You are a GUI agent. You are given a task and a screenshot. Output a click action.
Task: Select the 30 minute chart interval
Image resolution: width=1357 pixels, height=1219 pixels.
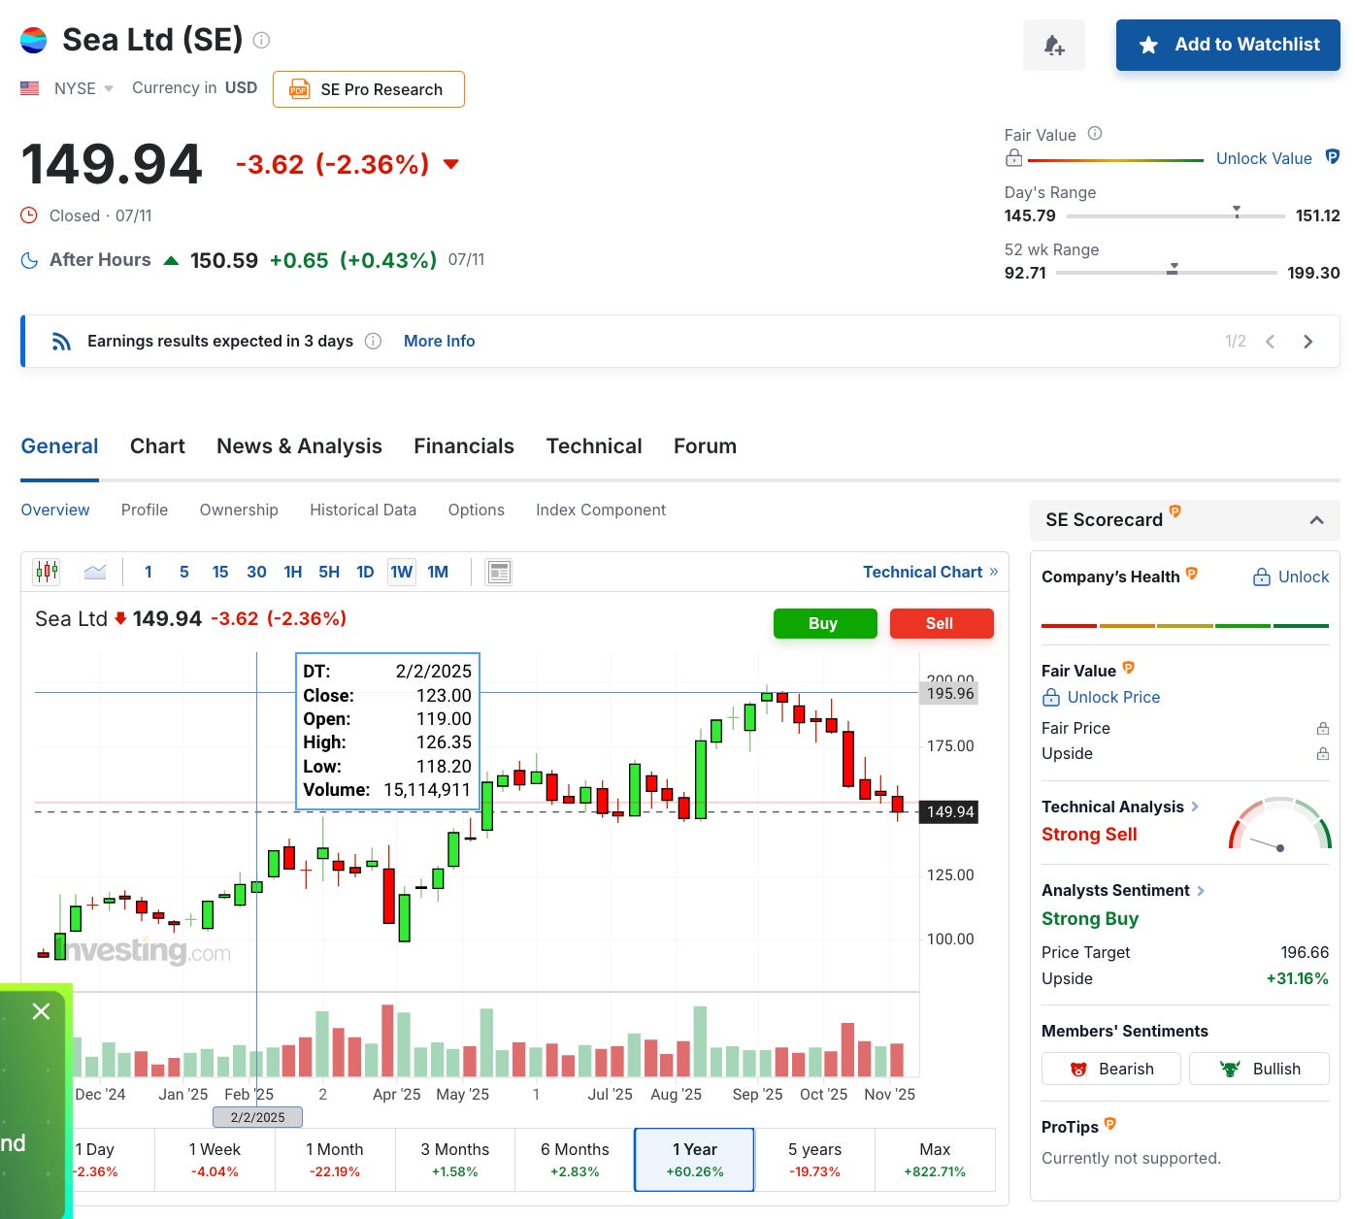click(x=256, y=572)
